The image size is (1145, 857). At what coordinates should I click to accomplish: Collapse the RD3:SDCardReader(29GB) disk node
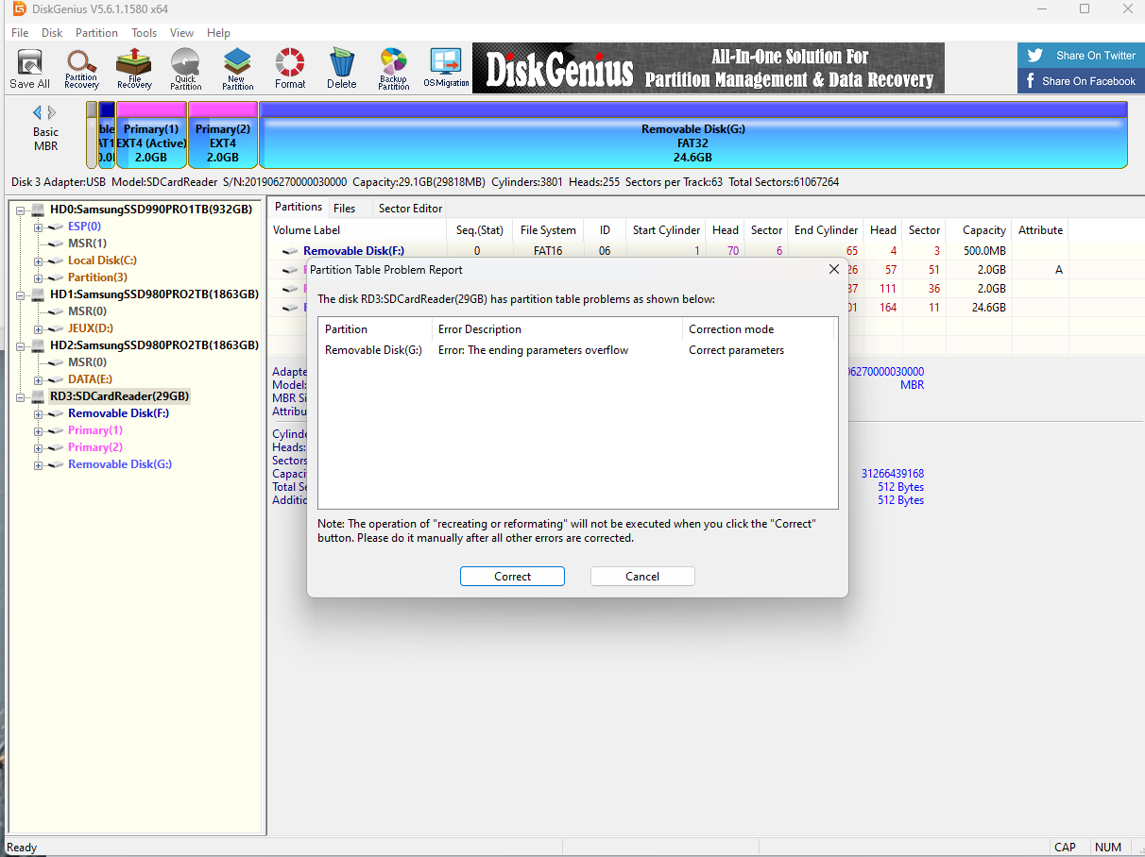click(x=21, y=396)
